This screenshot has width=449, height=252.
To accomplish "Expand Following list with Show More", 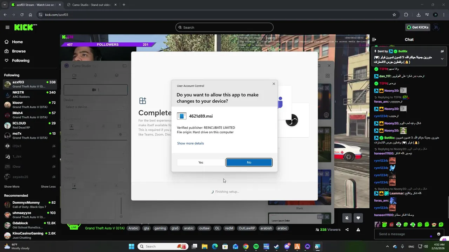I will [x=12, y=187].
